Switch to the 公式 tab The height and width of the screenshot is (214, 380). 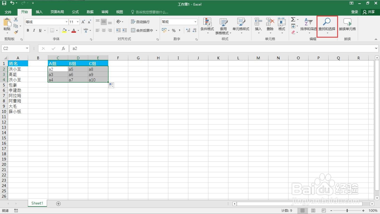(75, 12)
